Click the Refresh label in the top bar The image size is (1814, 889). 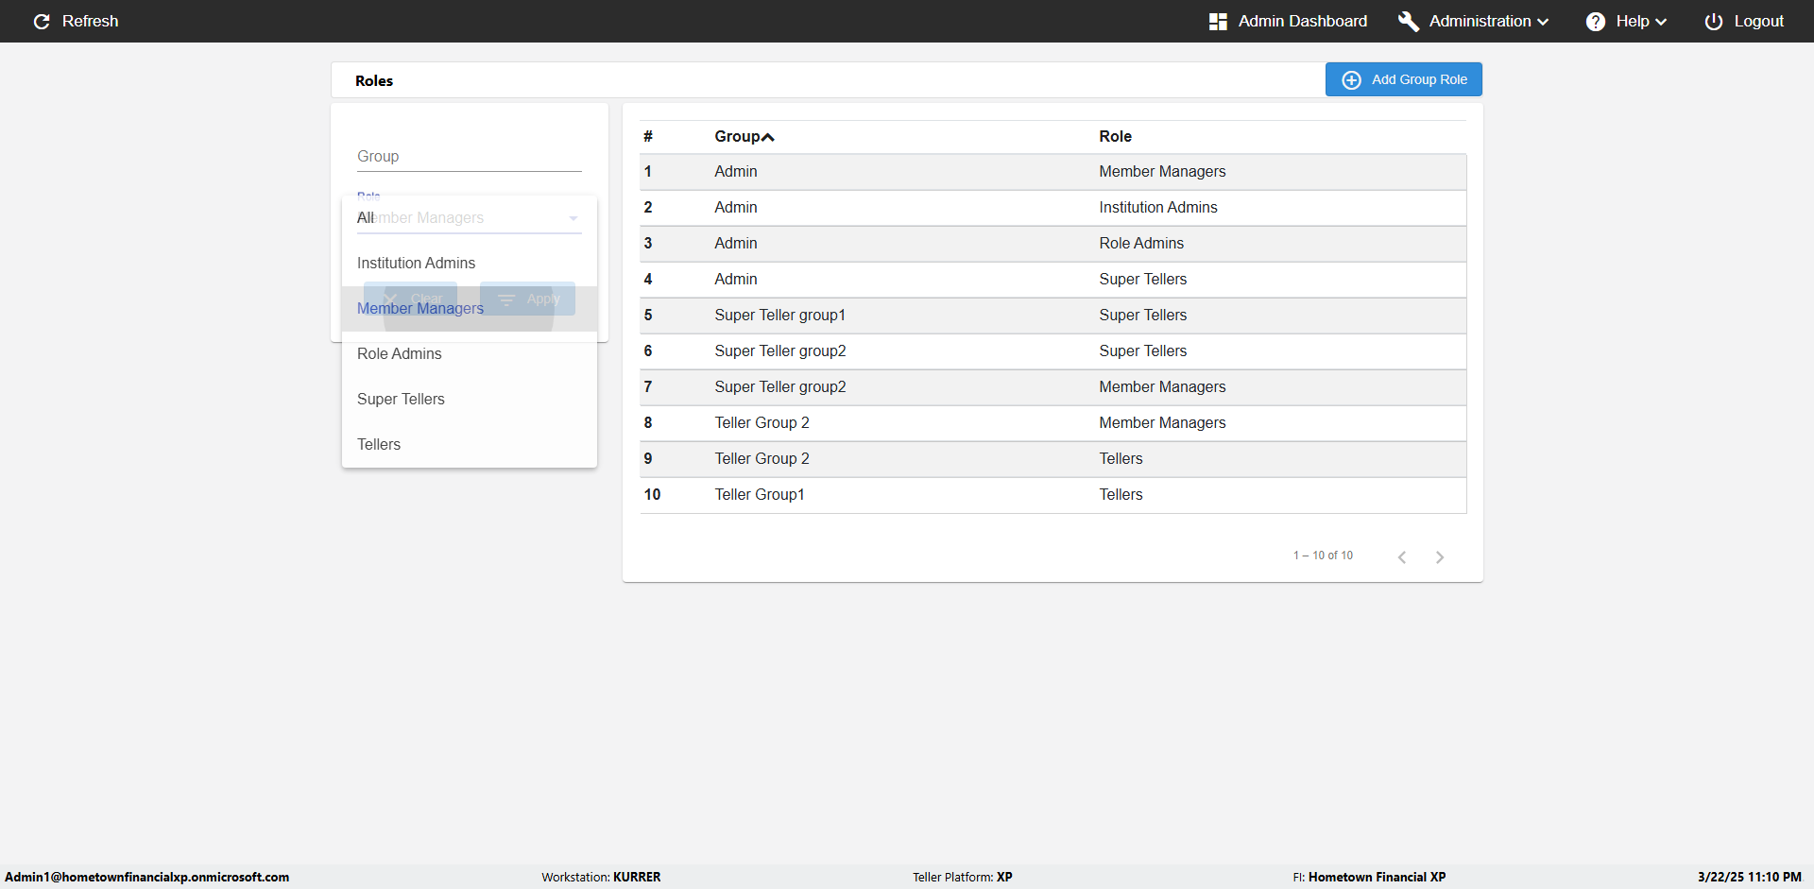click(90, 21)
